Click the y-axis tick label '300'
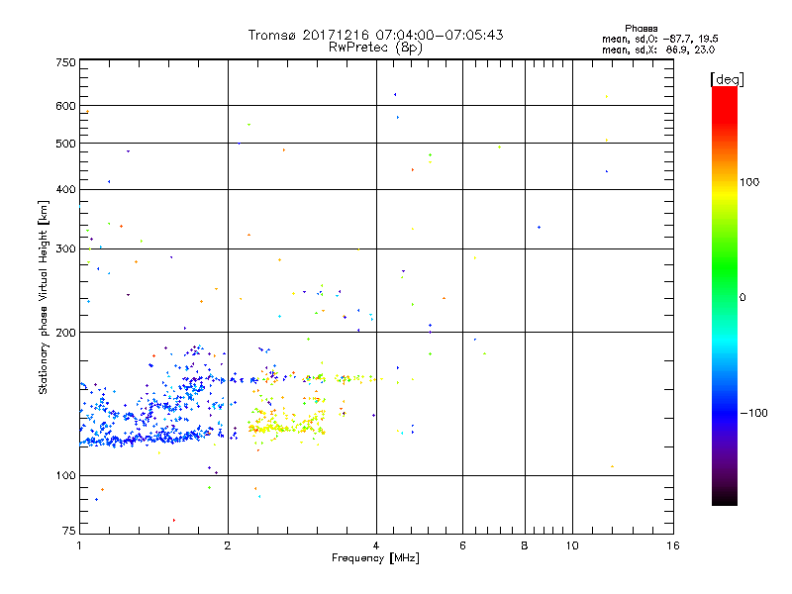The height and width of the screenshot is (594, 792). 66,249
